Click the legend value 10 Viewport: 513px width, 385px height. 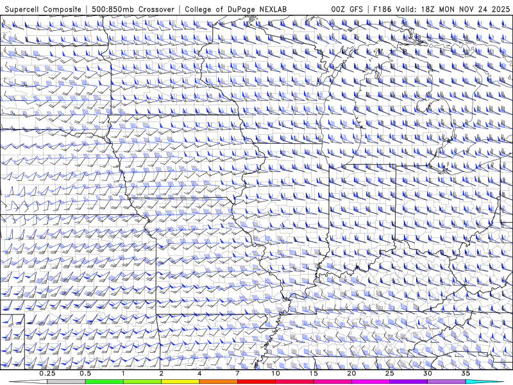pos(276,373)
